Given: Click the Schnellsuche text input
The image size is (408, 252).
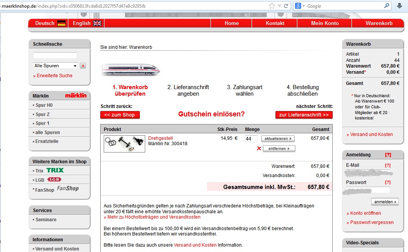Looking at the screenshot, I should (x=55, y=55).
